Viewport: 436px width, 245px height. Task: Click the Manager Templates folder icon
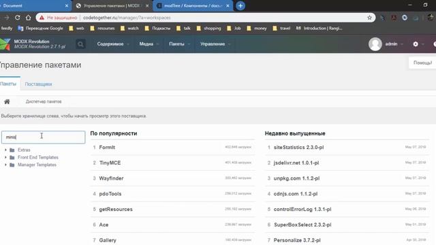12,165
